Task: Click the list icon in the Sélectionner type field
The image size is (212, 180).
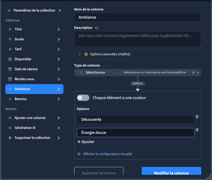Action: 81,73
